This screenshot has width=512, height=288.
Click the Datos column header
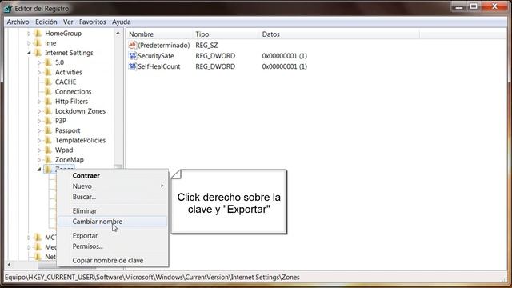[339, 34]
